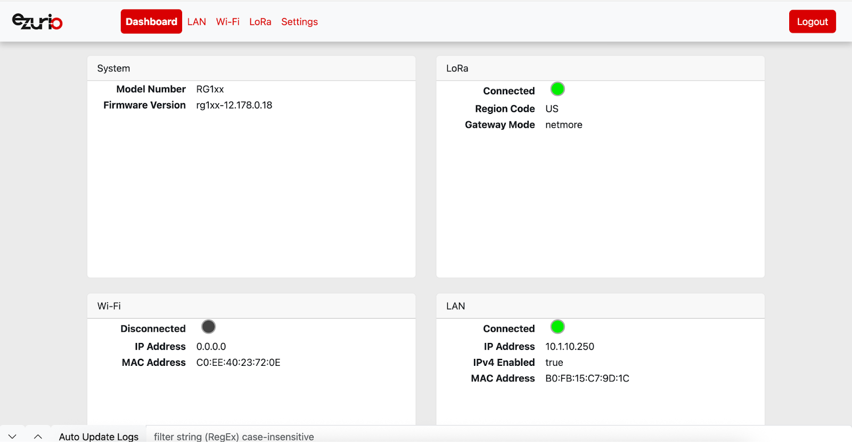Go to the LoRa navigation item
The width and height of the screenshot is (852, 442).
[260, 22]
